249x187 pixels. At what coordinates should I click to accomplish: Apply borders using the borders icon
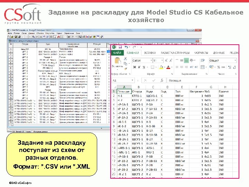click(152, 67)
